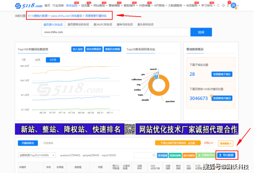Click the 获取API button
Image resolution: width=254 pixels, height=173 pixels.
click(x=208, y=143)
